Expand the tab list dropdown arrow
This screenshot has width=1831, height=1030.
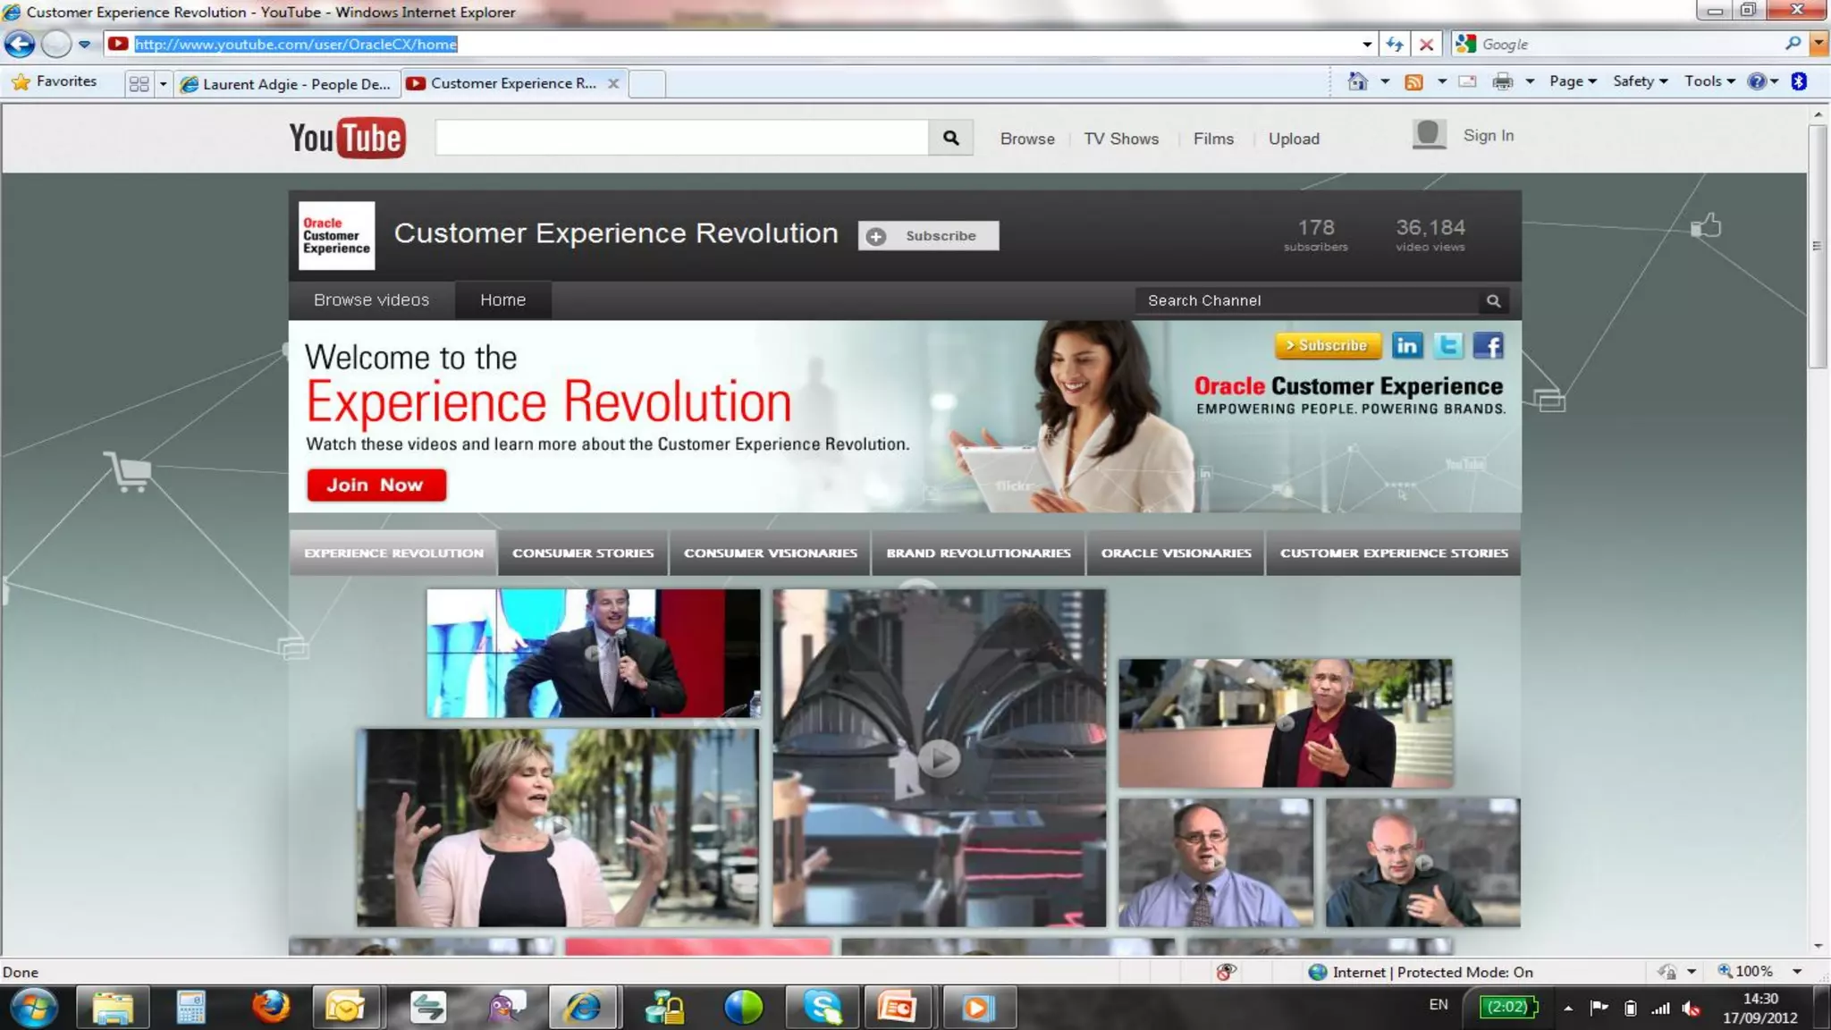tap(163, 83)
